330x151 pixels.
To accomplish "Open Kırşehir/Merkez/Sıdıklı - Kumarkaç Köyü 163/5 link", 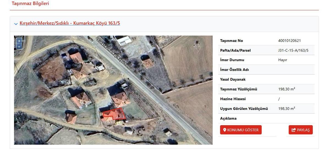I will (70, 23).
